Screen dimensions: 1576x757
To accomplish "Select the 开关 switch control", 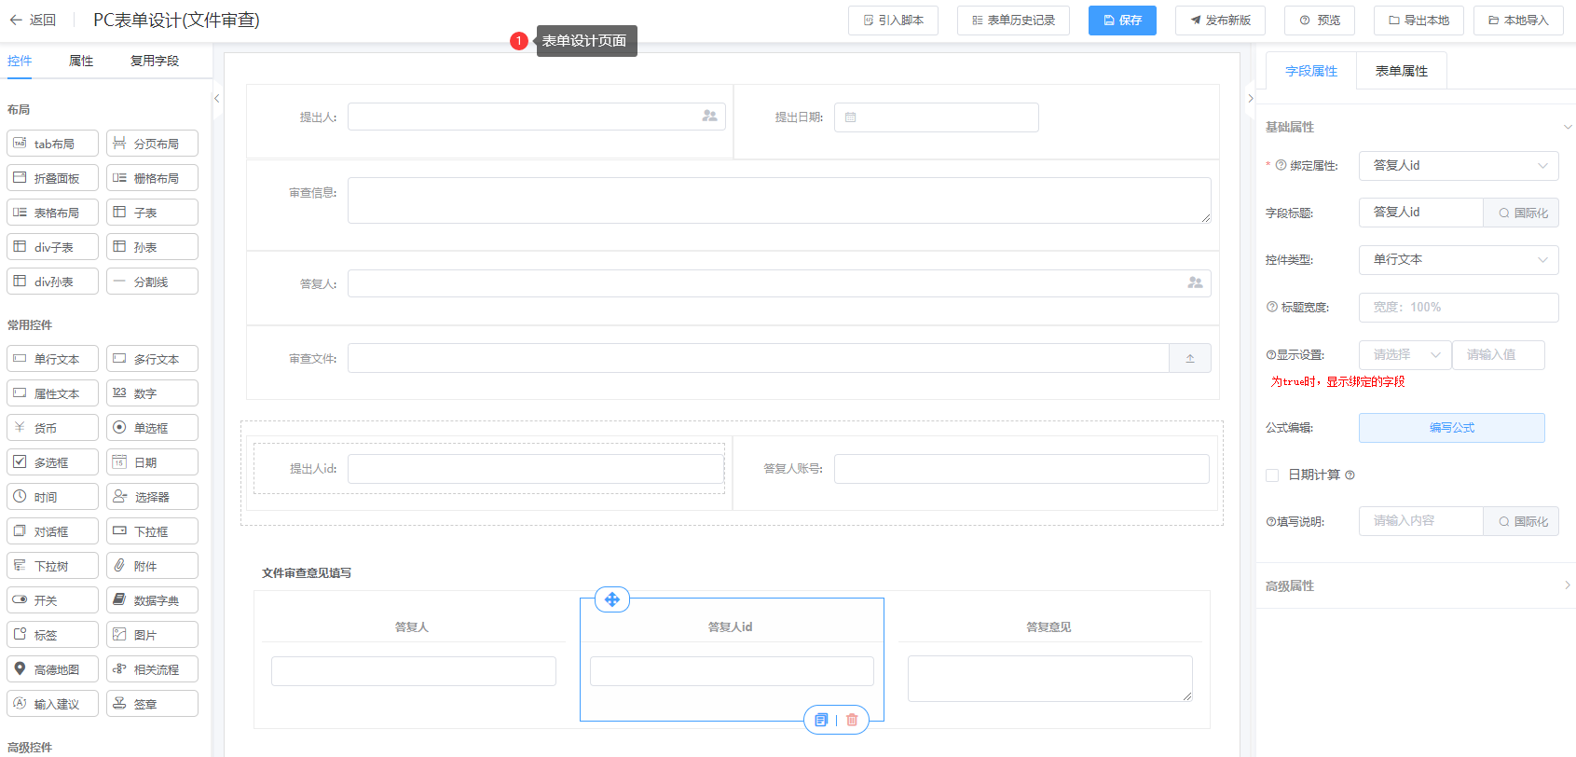I will [x=52, y=600].
